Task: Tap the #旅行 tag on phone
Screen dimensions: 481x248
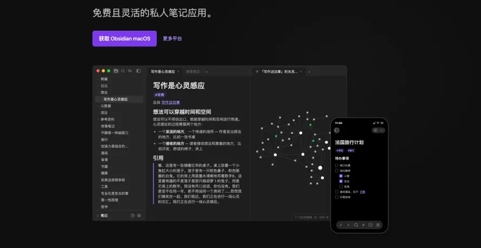Action: click(x=351, y=150)
